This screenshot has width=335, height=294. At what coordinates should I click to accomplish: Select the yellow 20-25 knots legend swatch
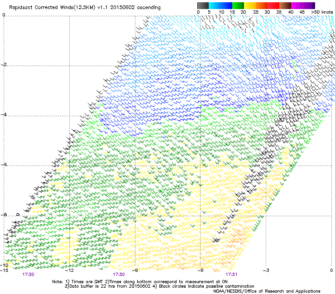pos(250,5)
